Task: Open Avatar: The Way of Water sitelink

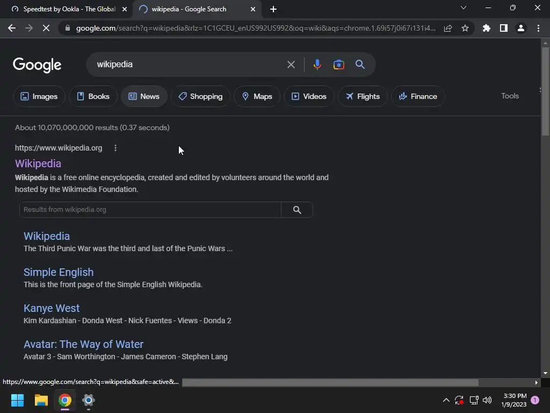Action: (83, 344)
